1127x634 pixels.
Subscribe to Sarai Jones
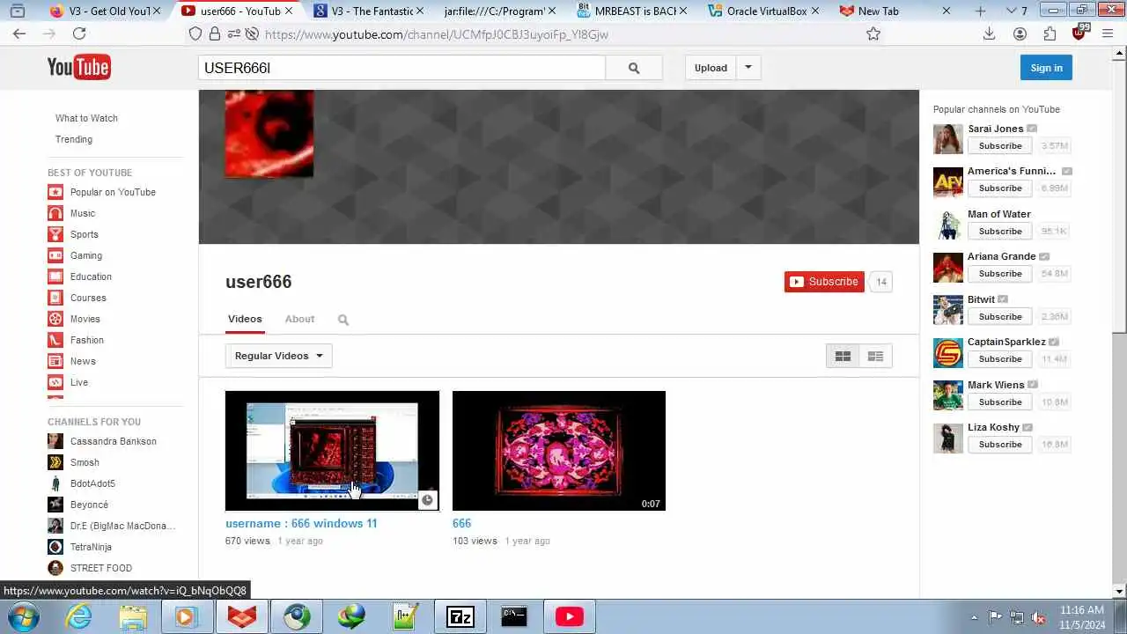click(x=1000, y=146)
